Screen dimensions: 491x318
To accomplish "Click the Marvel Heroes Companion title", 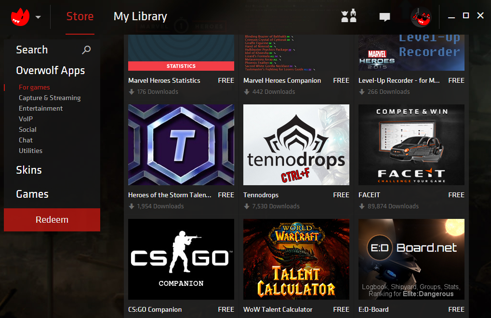I will (x=282, y=81).
